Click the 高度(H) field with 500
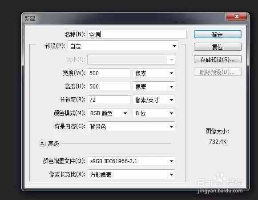The height and width of the screenshot is (200, 258). tap(109, 86)
